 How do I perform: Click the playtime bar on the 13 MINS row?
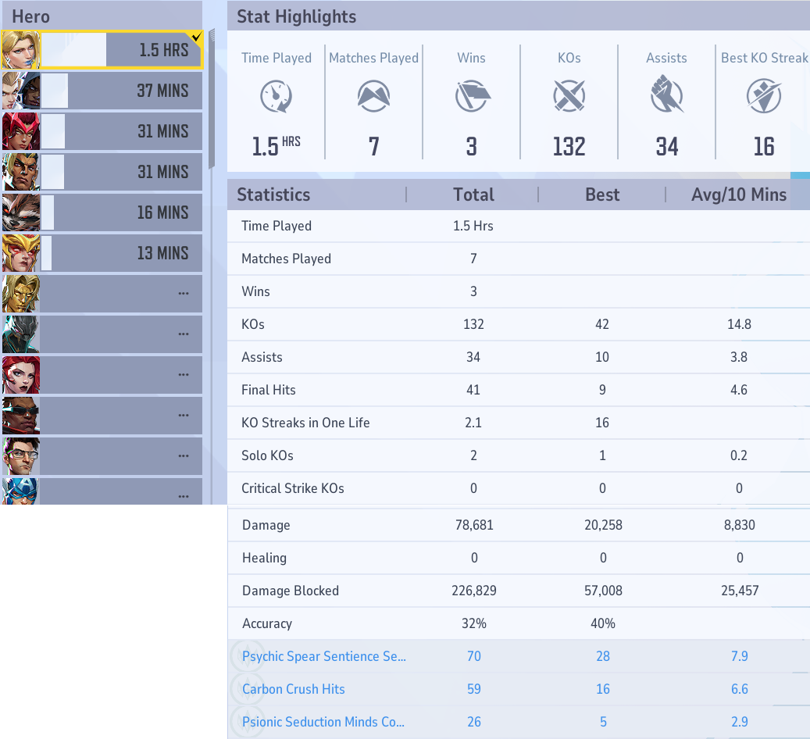47,252
